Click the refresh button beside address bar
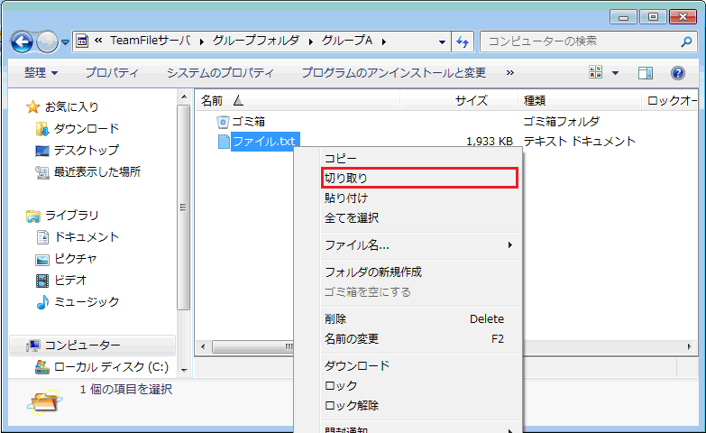Image resolution: width=706 pixels, height=433 pixels. tap(463, 41)
